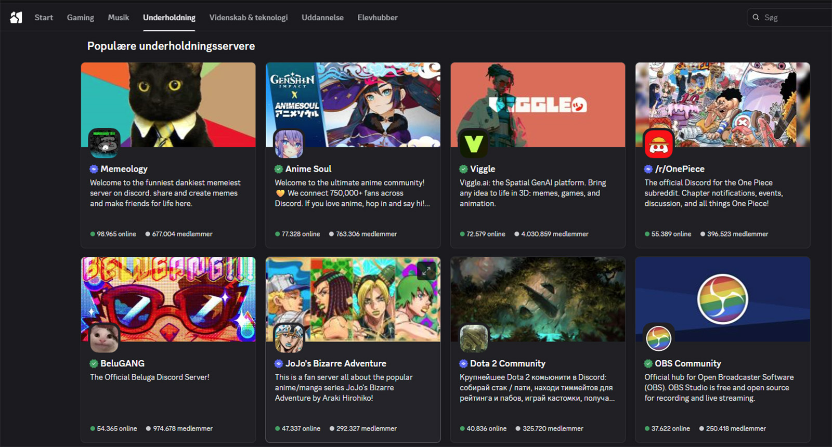
Task: Select the Dota 2 Community server avatar
Action: tap(474, 338)
